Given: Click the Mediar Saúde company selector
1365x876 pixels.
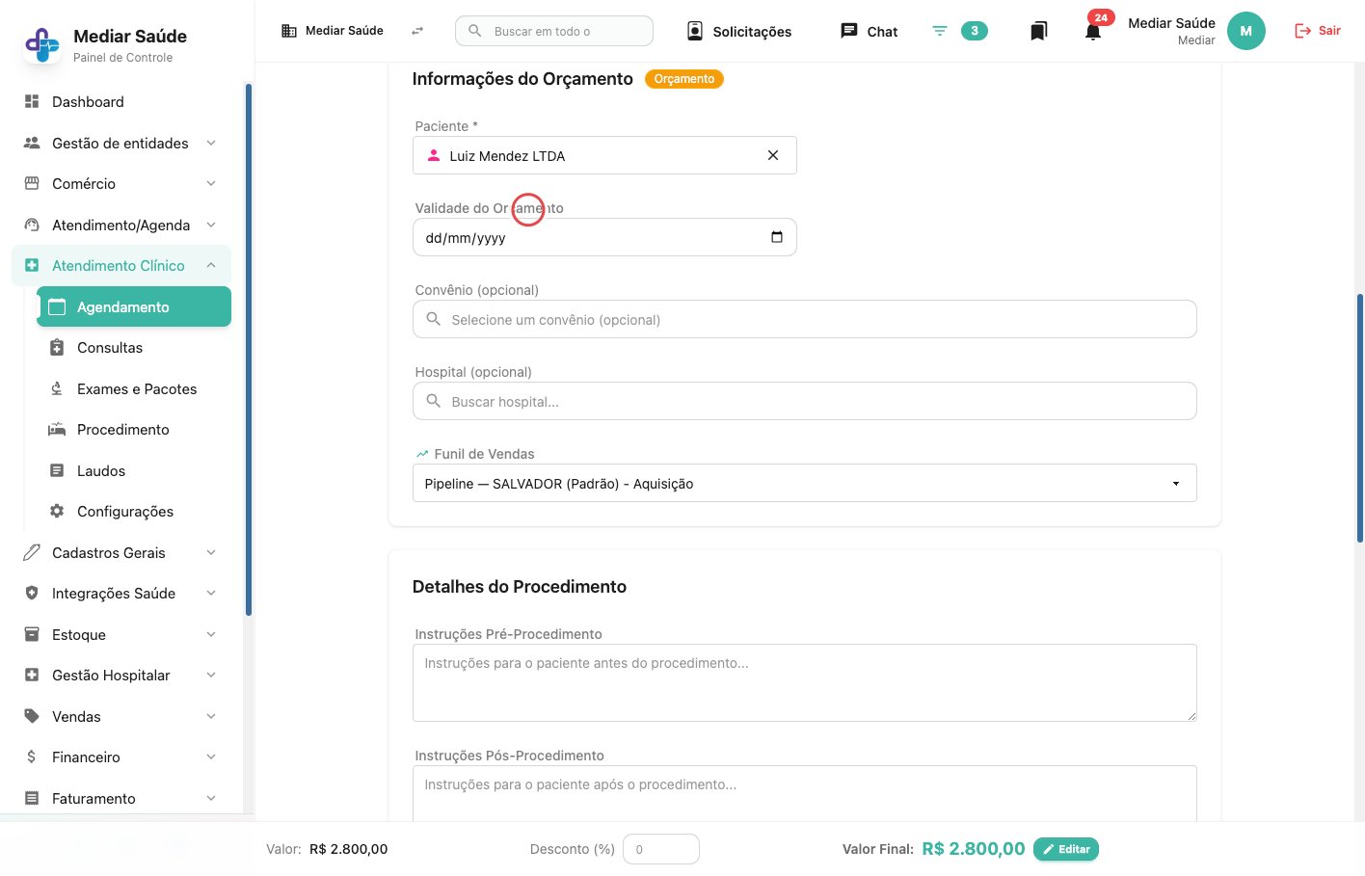Looking at the screenshot, I should 333,31.
